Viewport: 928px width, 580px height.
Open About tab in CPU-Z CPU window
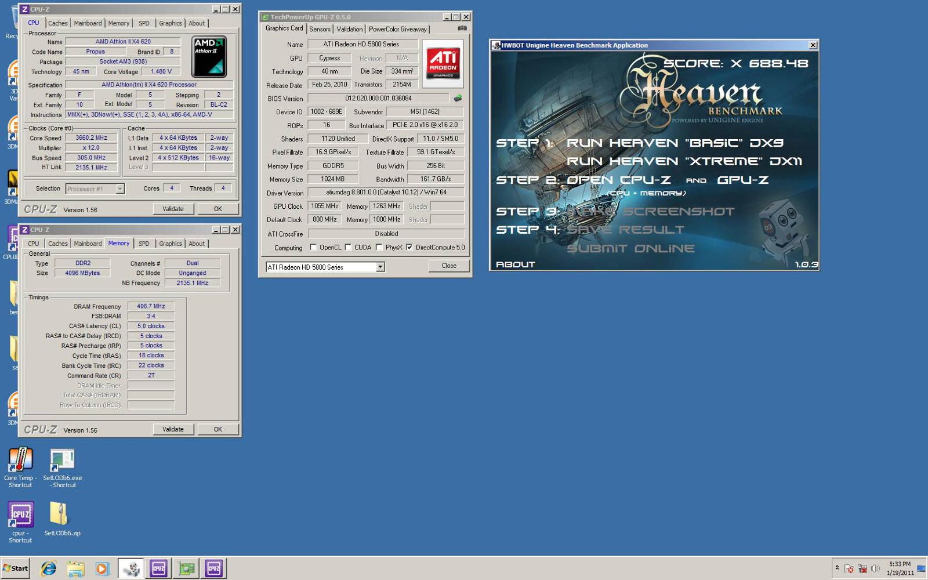[x=197, y=23]
